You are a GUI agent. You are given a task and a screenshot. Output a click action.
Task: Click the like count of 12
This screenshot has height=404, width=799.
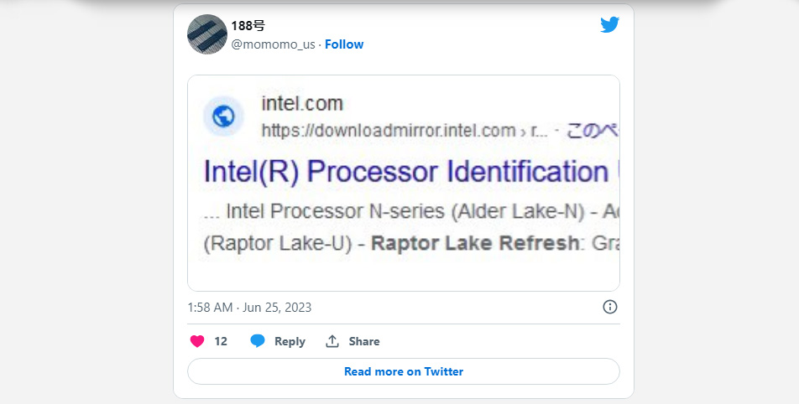point(221,341)
